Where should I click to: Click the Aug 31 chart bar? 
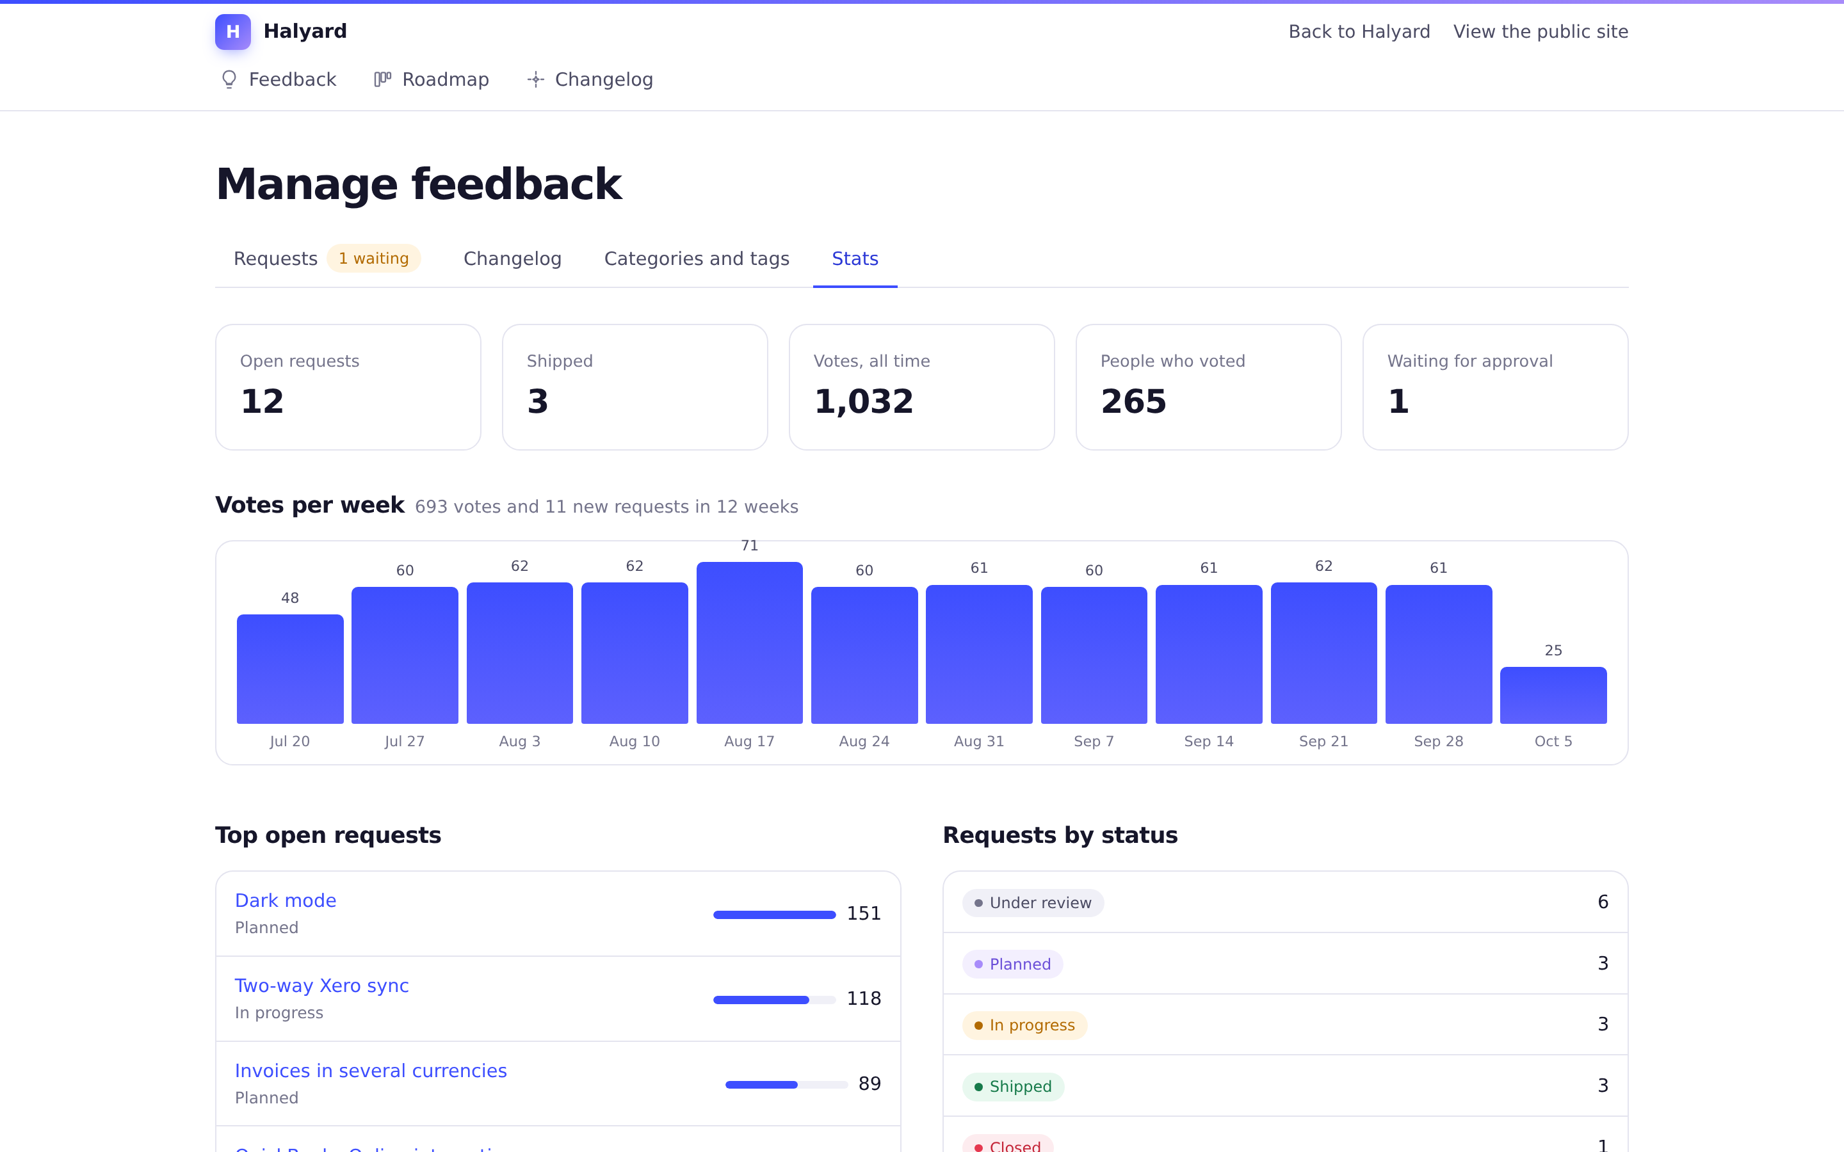click(979, 655)
